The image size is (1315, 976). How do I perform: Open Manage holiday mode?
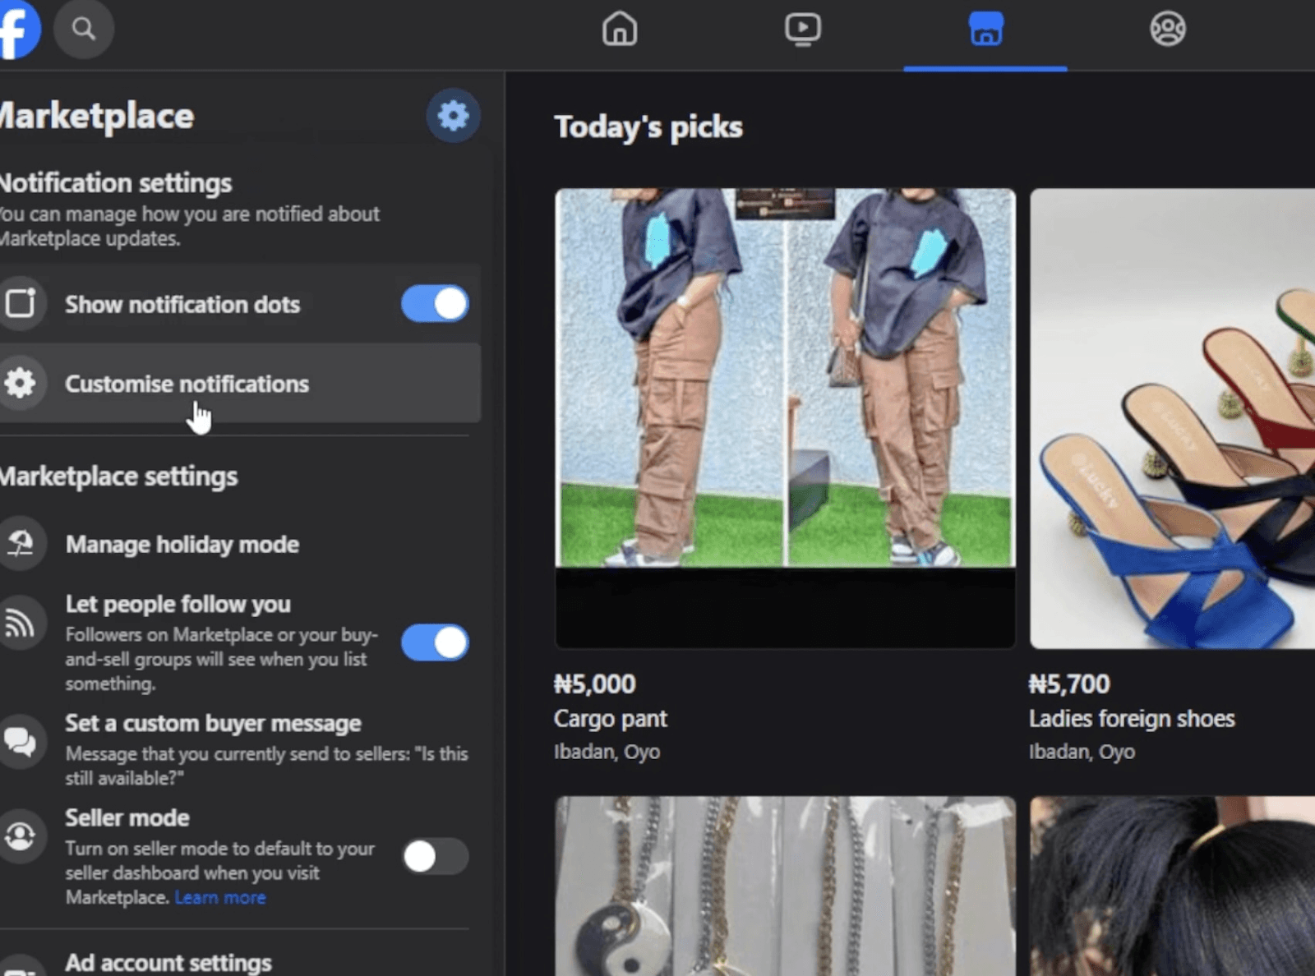coord(240,544)
